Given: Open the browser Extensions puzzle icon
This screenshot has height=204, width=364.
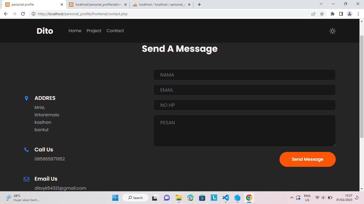Looking at the screenshot, I should 332,14.
